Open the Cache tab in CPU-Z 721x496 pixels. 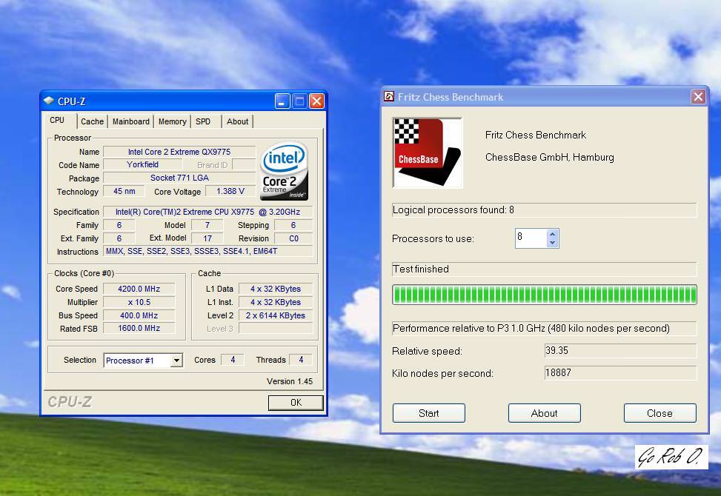92,121
